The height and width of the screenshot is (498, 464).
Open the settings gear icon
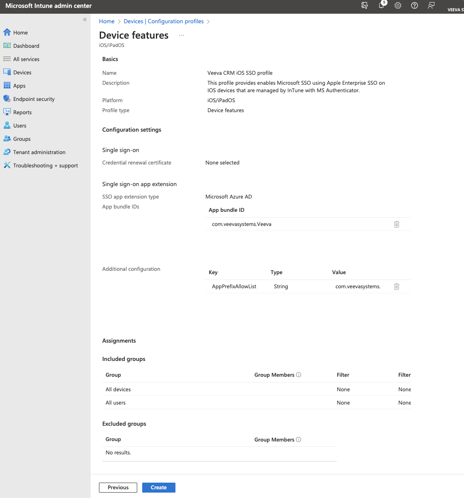point(398,6)
